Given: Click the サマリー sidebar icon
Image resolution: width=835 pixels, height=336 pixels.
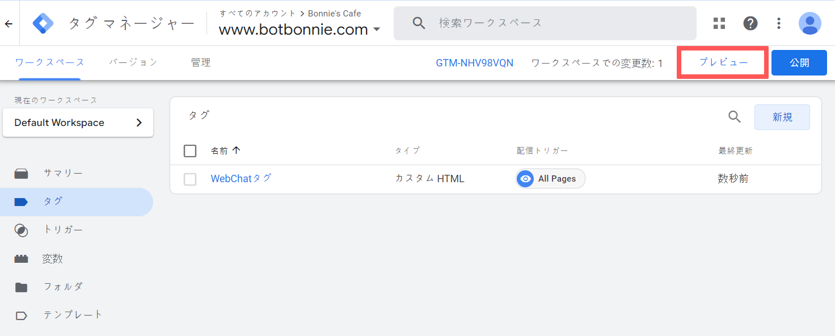Looking at the screenshot, I should pos(22,174).
